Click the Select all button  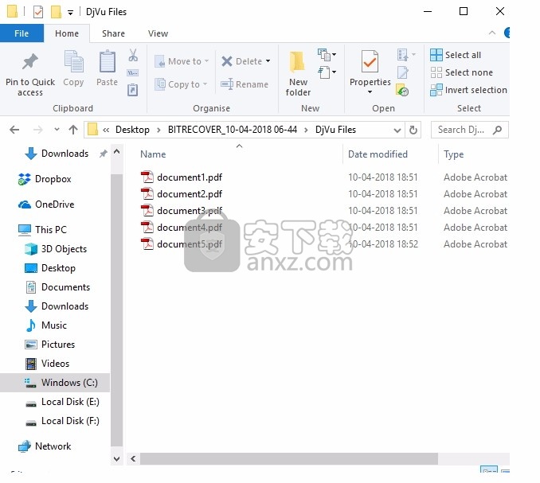coord(456,55)
